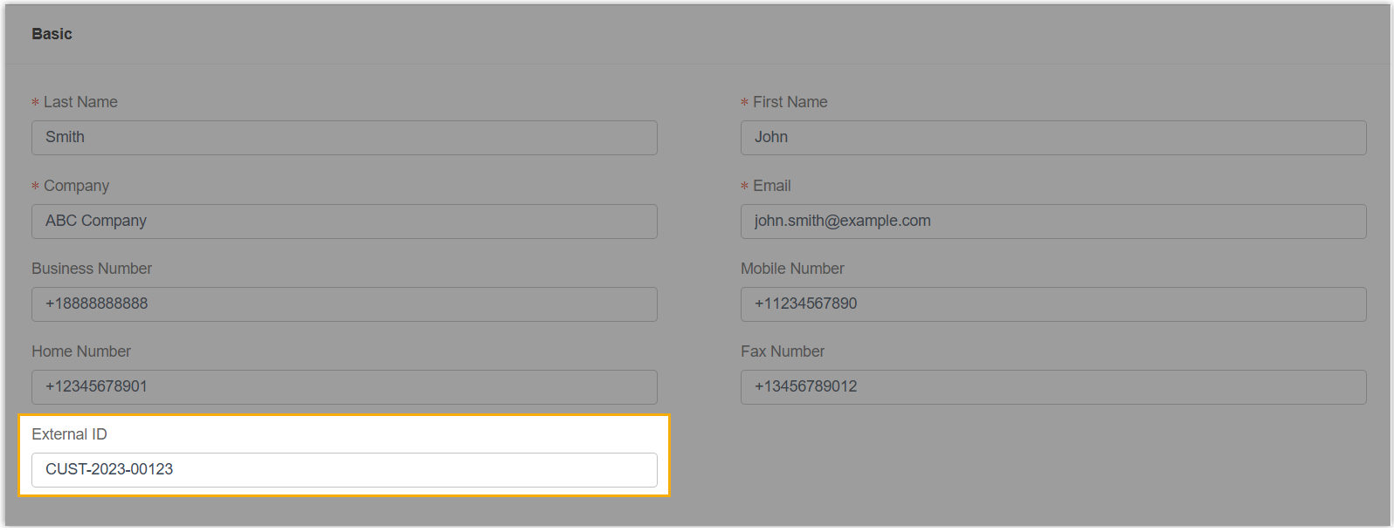Click the required asterisk beside Email
Viewport: 1394px width, 532px height.
[x=744, y=187]
